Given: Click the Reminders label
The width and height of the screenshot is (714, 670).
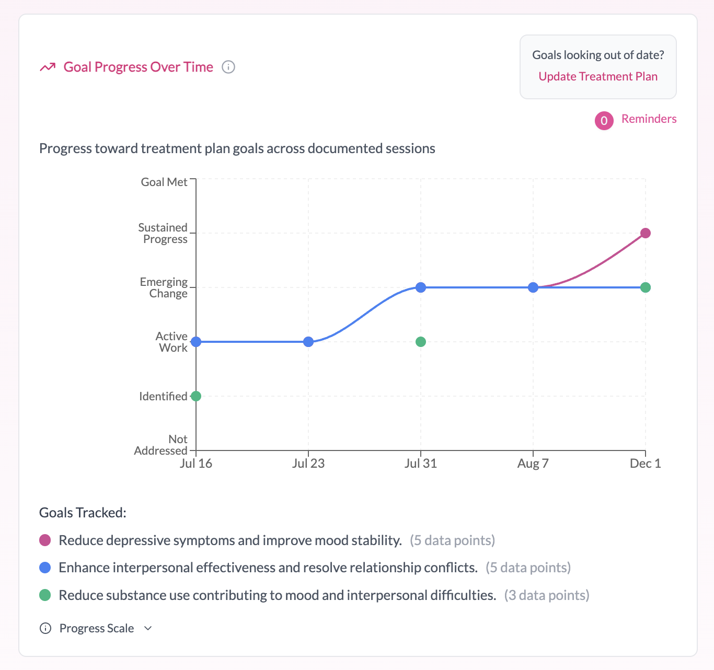Looking at the screenshot, I should (649, 119).
